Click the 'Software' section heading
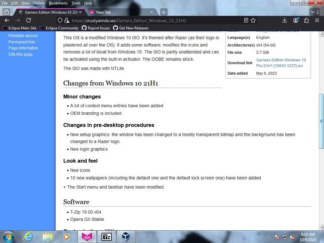Image resolution: width=324 pixels, height=243 pixels. [76, 202]
